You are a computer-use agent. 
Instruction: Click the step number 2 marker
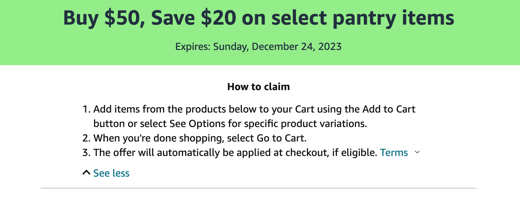click(86, 138)
